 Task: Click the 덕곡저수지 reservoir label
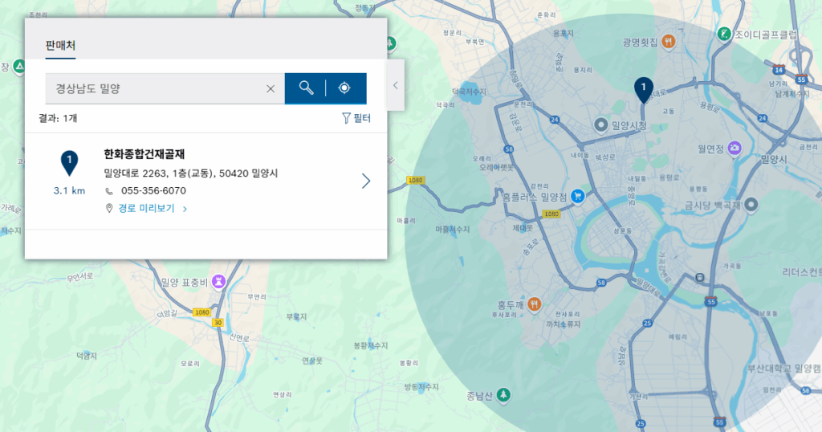pyautogui.click(x=469, y=92)
